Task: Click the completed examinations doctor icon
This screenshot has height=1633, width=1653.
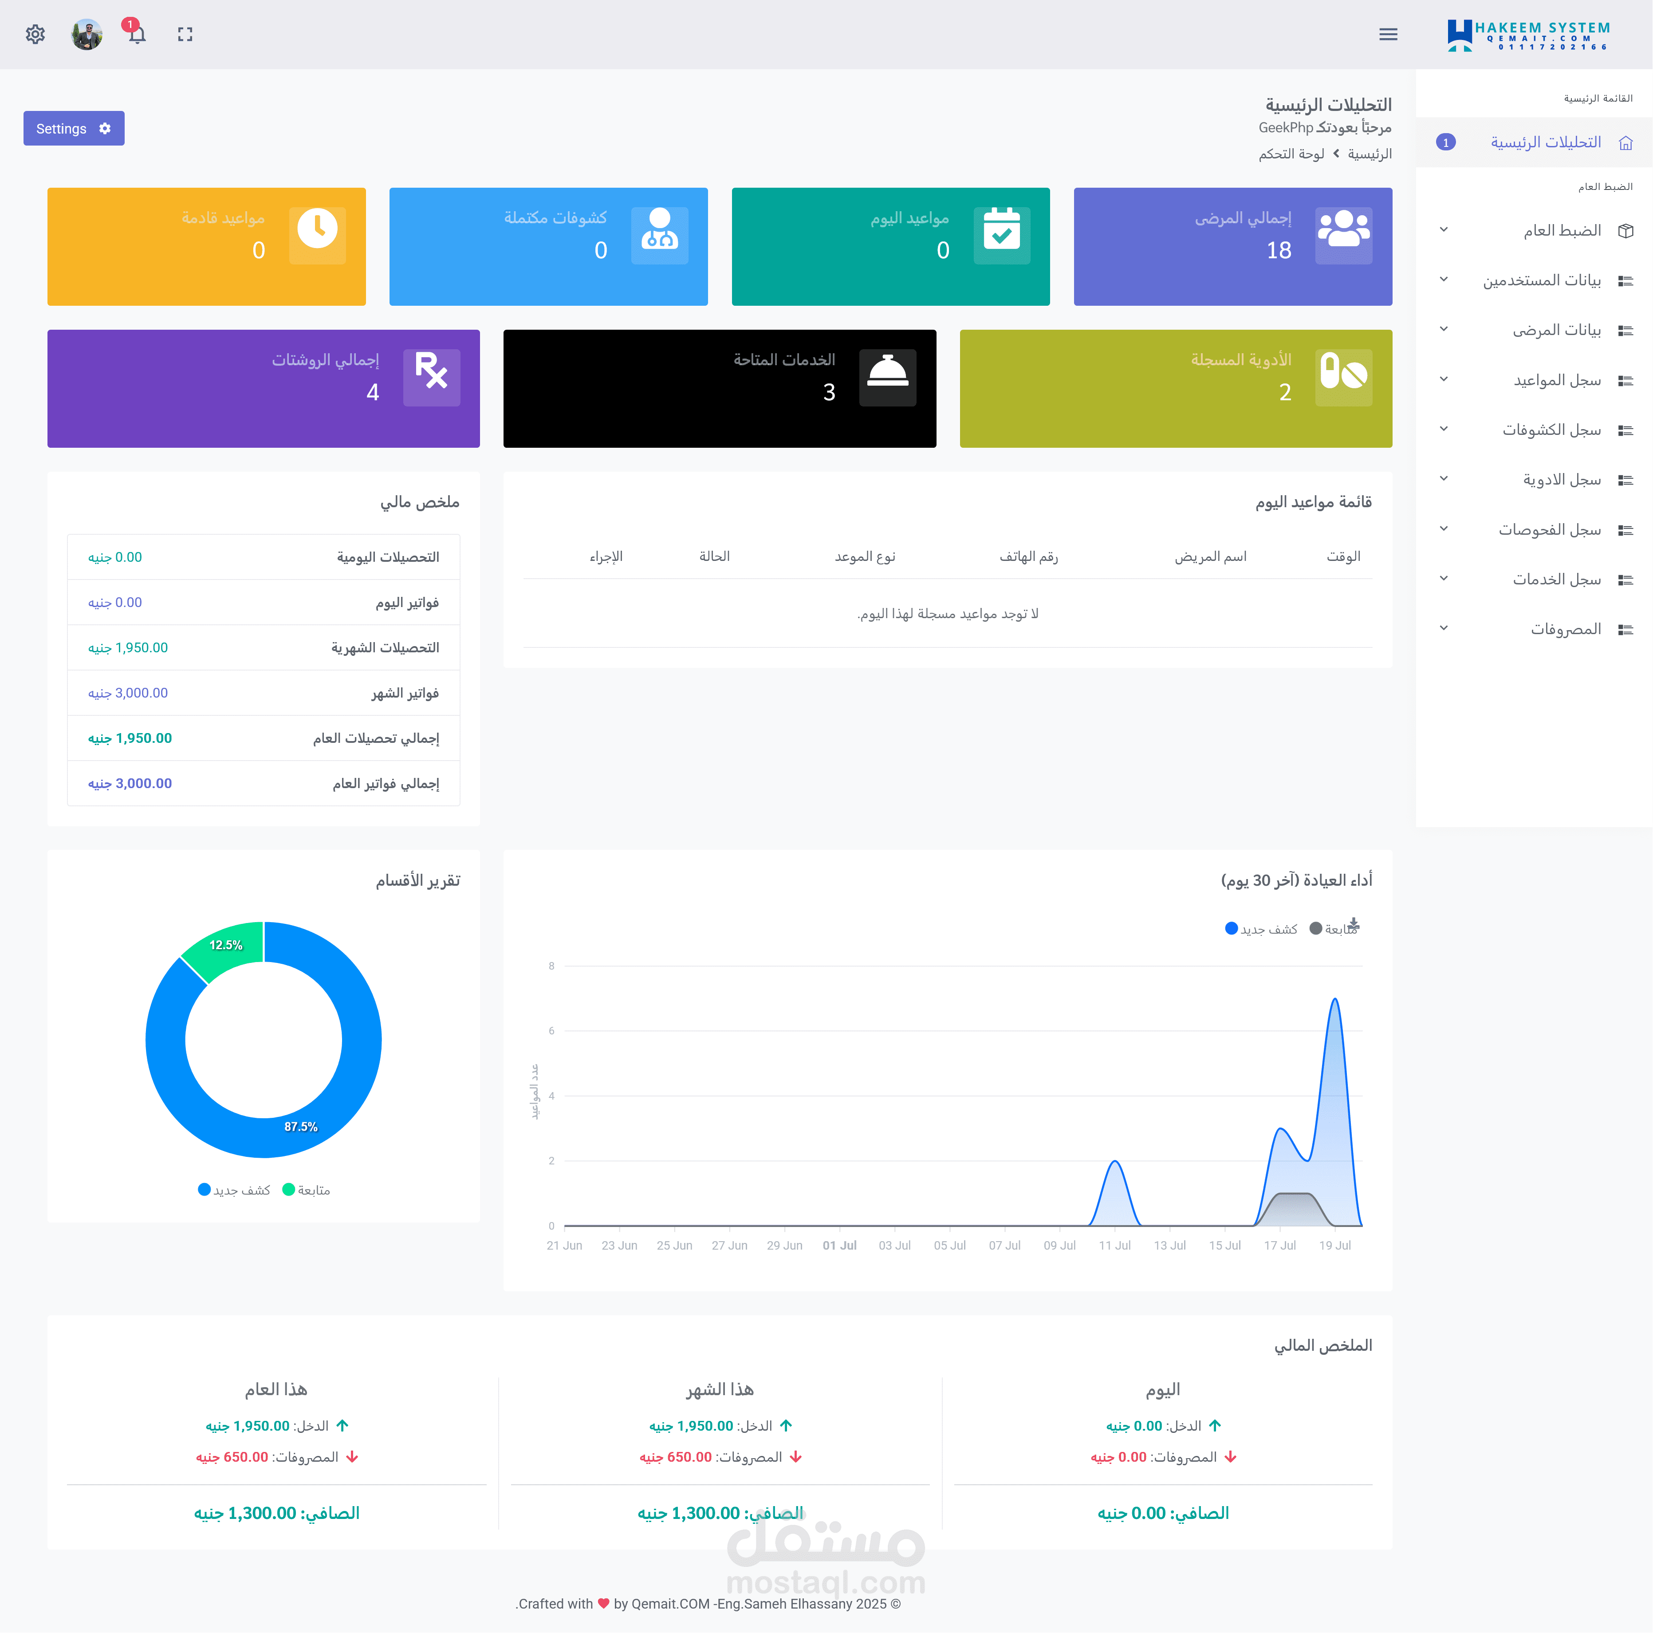Action: click(659, 235)
